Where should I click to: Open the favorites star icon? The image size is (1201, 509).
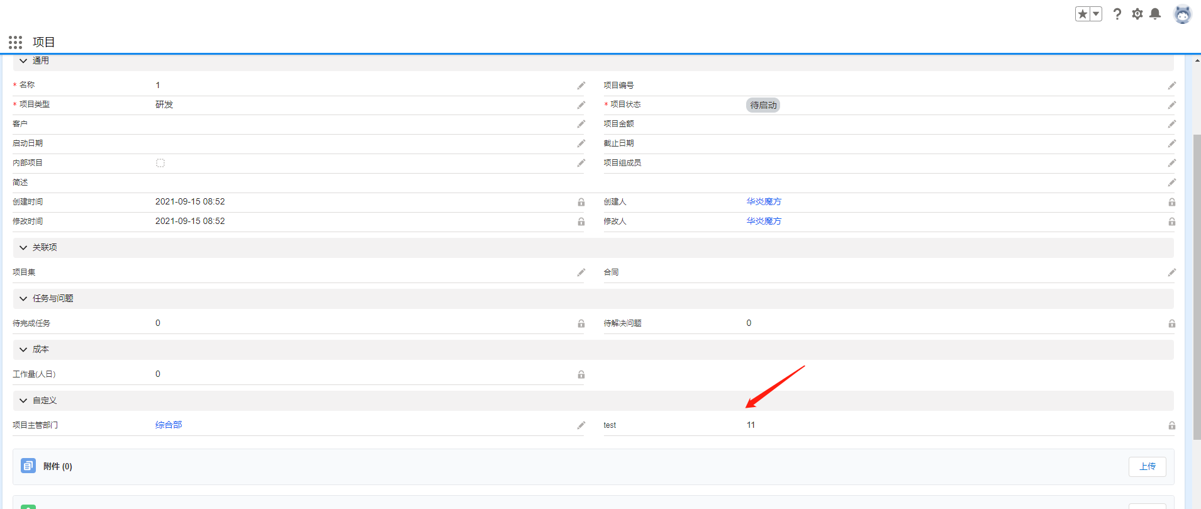point(1082,14)
